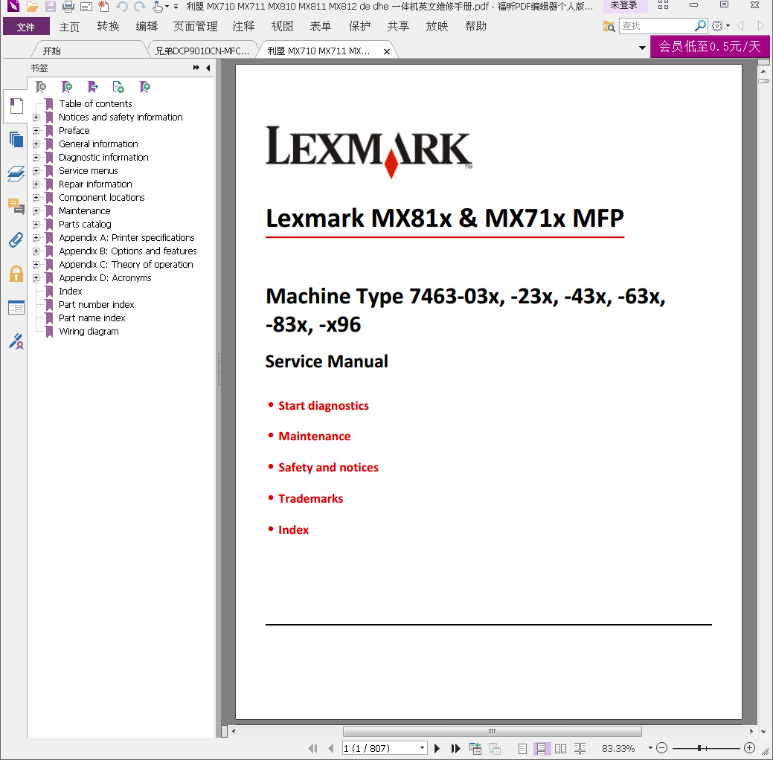Click the zoom in plus button
The image size is (773, 760).
coord(749,748)
